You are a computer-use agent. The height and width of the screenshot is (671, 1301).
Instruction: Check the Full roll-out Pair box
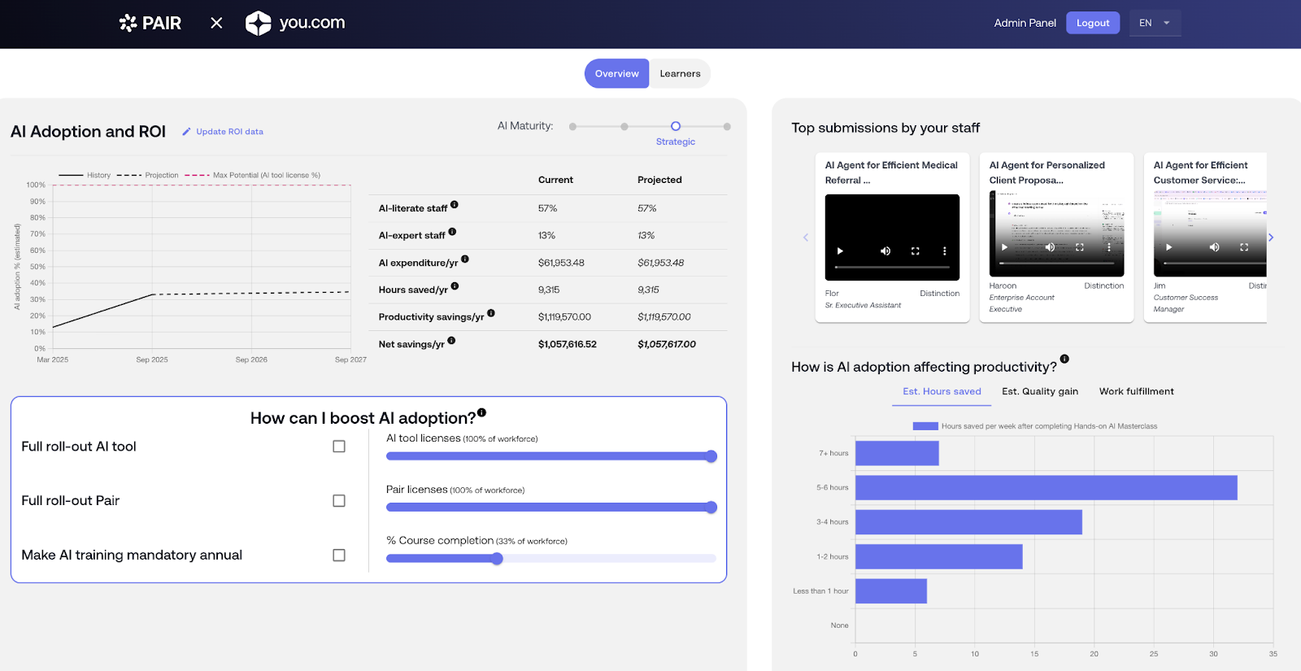tap(339, 501)
